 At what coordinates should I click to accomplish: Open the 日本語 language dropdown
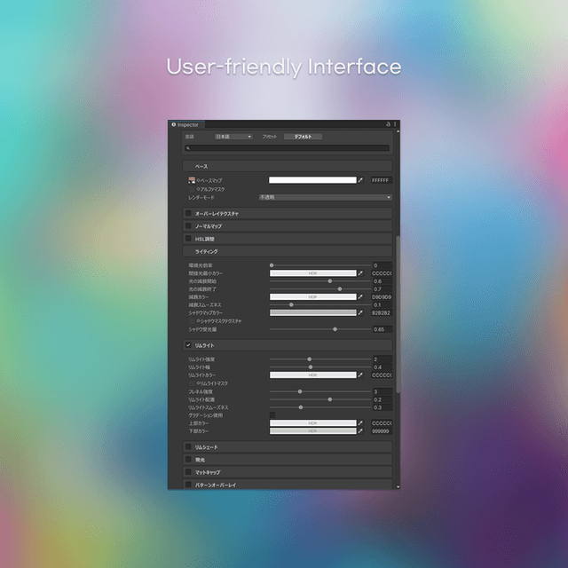(233, 137)
